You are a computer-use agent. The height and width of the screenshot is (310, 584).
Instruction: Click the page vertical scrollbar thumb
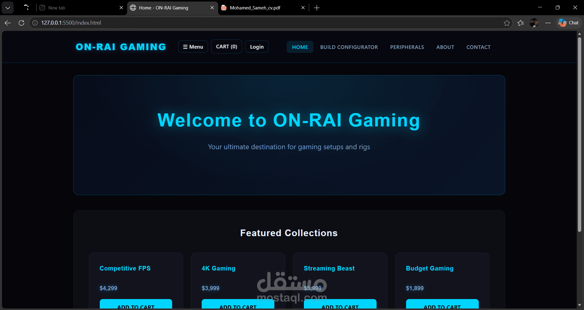(x=579, y=134)
